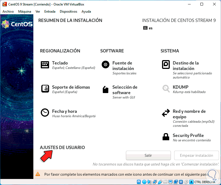Click the KDUMP magnifier icon
Image resolution: width=221 pixels, height=185 pixels.
[166, 89]
